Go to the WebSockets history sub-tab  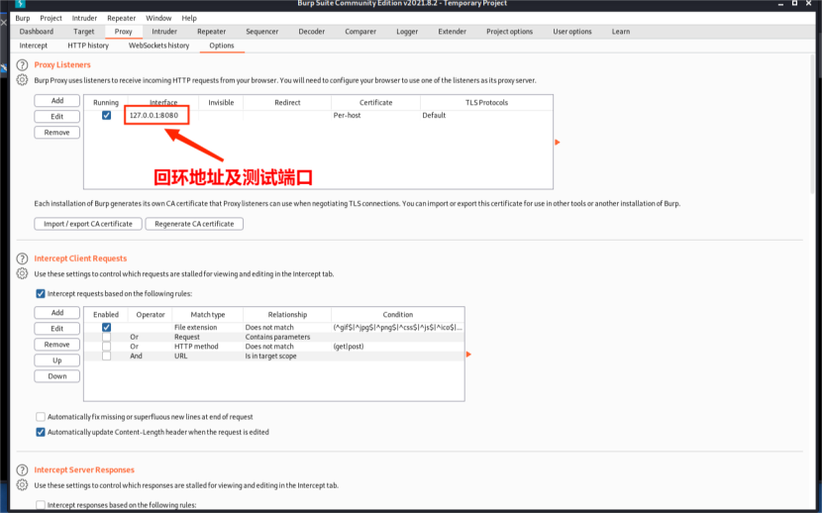[x=159, y=46]
